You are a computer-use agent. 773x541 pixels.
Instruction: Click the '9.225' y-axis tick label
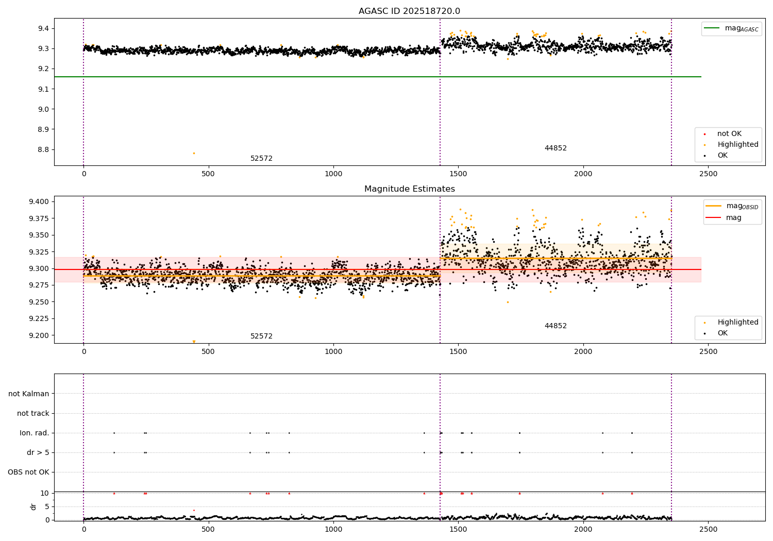click(39, 319)
